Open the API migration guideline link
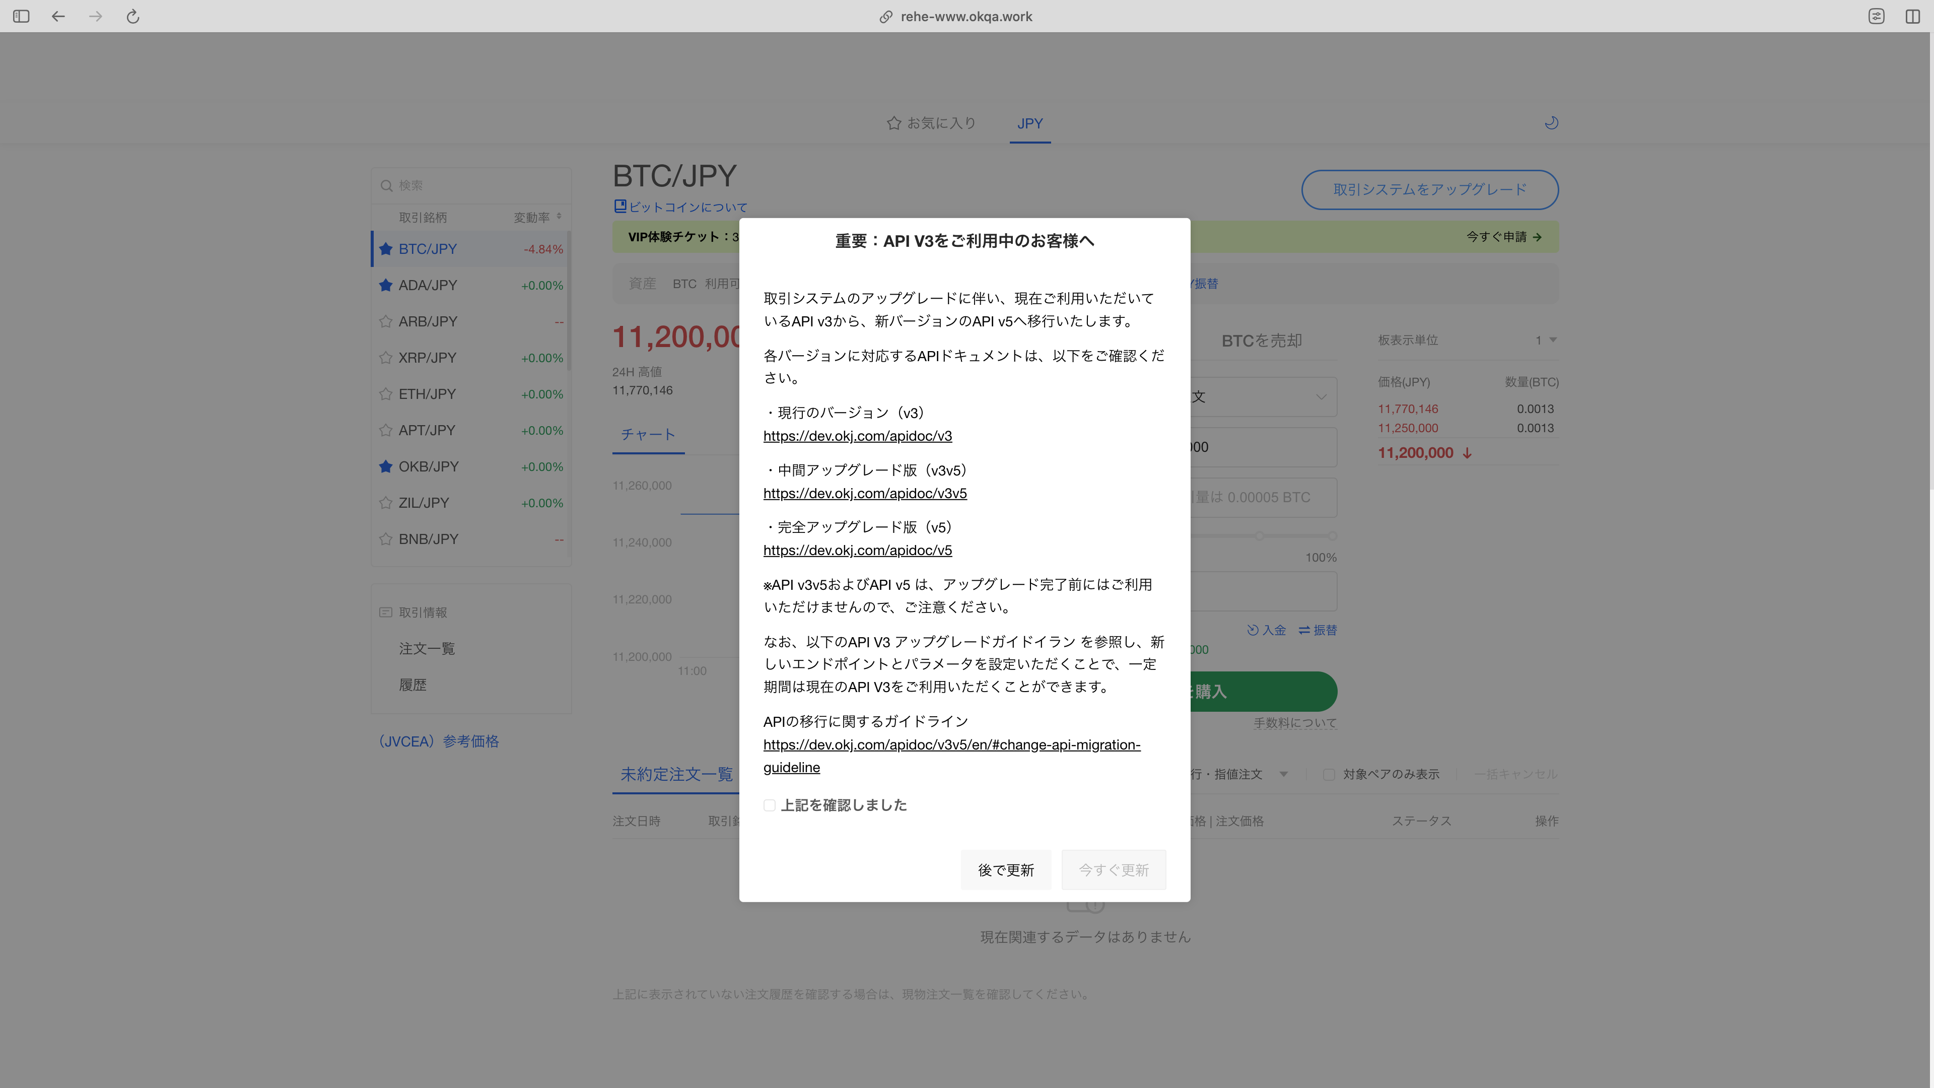 (x=951, y=756)
